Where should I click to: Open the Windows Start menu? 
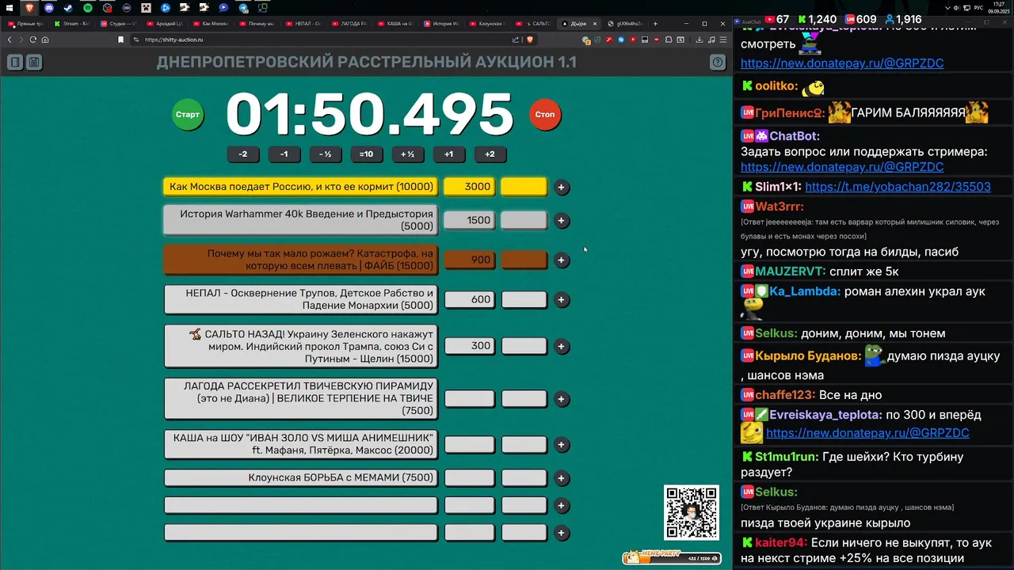click(10, 8)
